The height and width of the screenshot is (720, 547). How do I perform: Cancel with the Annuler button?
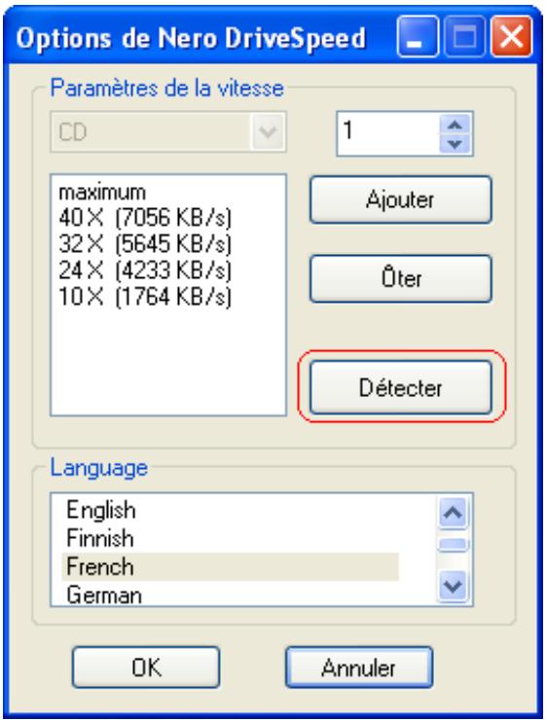(359, 667)
